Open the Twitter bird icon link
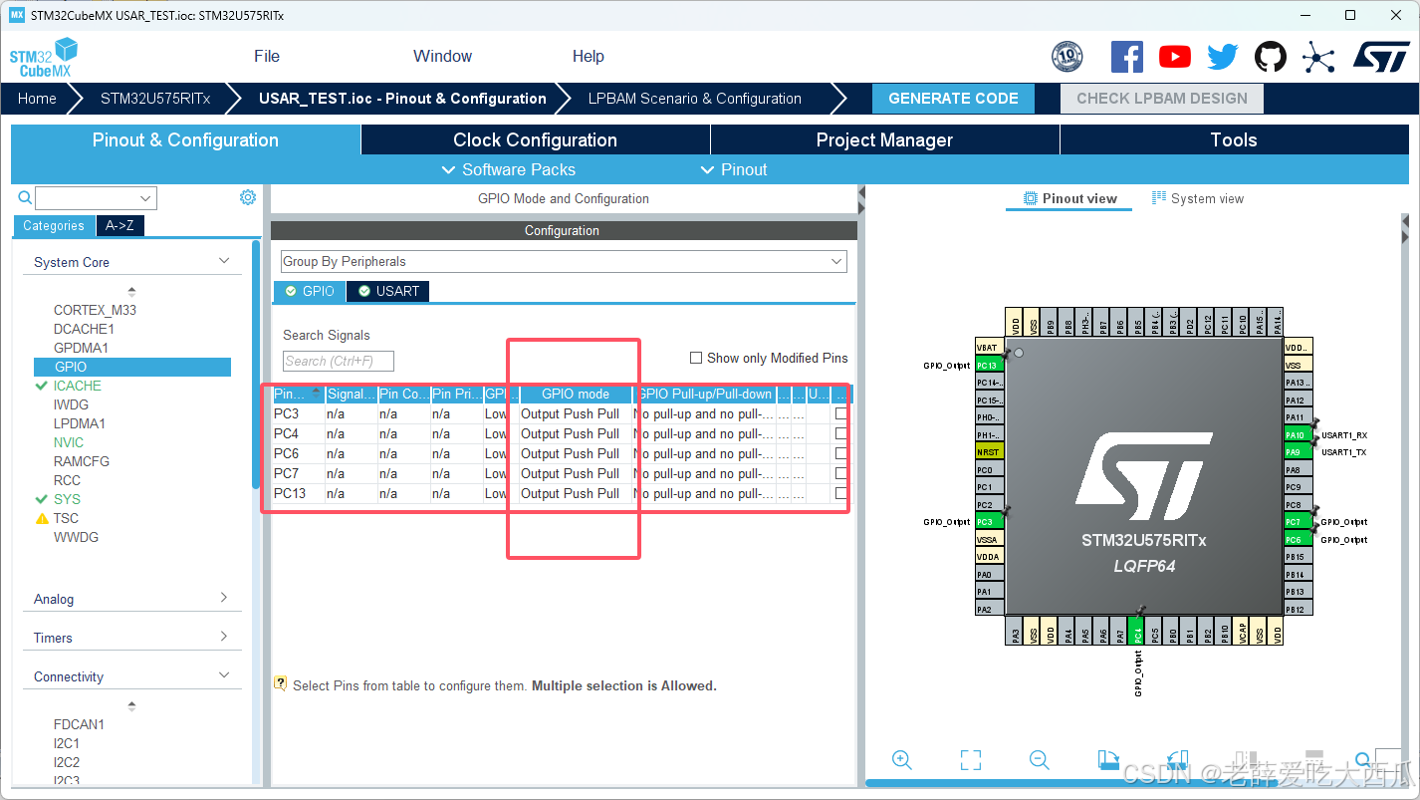Viewport: 1420px width, 800px height. [x=1223, y=57]
